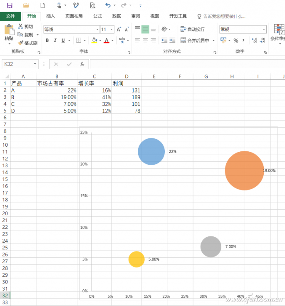Select cell with 市场占有率 header

[x=57, y=83]
